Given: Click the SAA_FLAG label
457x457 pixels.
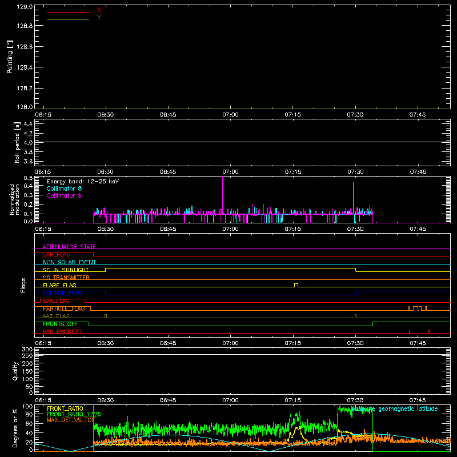Looking at the screenshot, I should (x=56, y=301).
